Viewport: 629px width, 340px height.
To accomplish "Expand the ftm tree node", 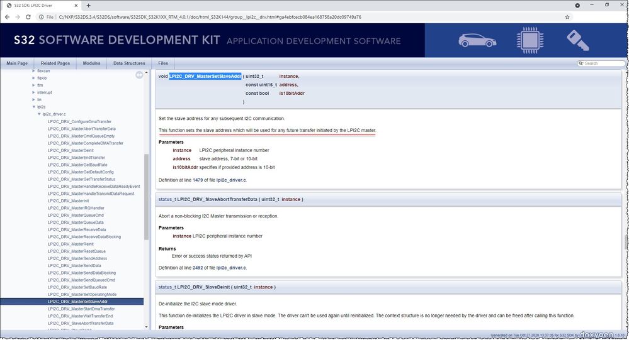I will pos(34,85).
